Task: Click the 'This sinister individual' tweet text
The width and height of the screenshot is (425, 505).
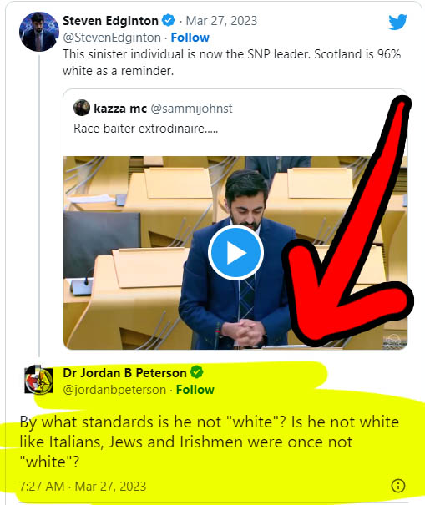Action: [x=231, y=63]
